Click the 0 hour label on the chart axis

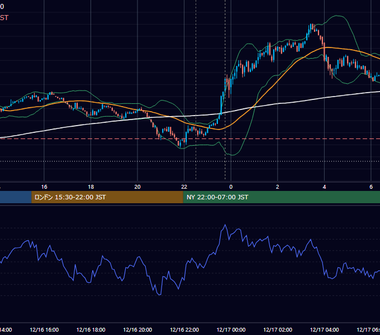pos(231,187)
